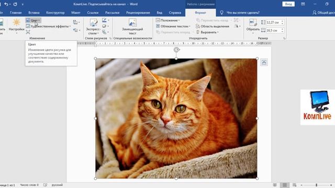Click the layout options button beside the picture

pos(264,63)
